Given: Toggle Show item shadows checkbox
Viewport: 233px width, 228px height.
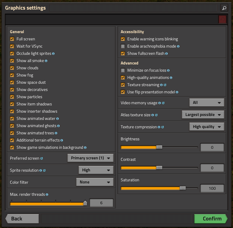Looking at the screenshot, I should (x=12, y=104).
